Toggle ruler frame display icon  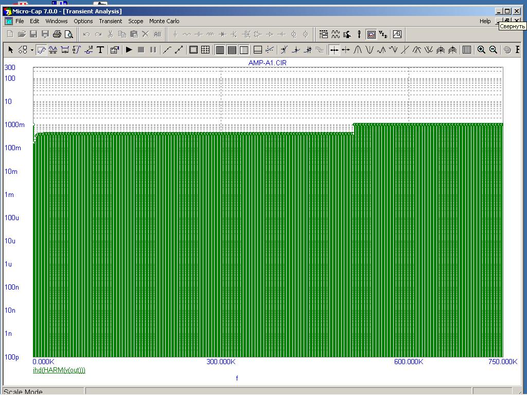coord(194,50)
